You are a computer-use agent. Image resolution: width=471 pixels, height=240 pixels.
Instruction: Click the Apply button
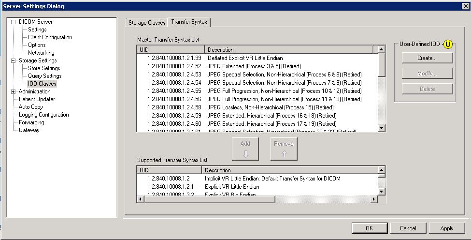(x=447, y=228)
